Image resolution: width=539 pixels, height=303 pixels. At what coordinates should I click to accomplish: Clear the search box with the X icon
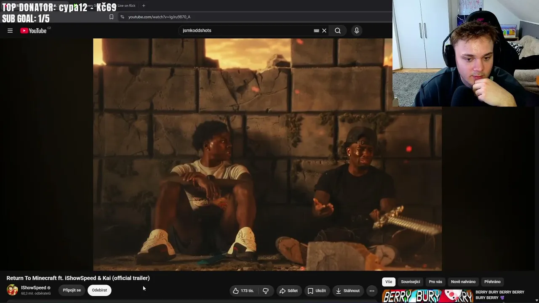(x=324, y=30)
